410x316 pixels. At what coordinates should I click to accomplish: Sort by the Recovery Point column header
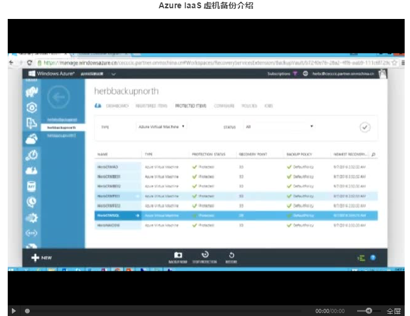253,154
